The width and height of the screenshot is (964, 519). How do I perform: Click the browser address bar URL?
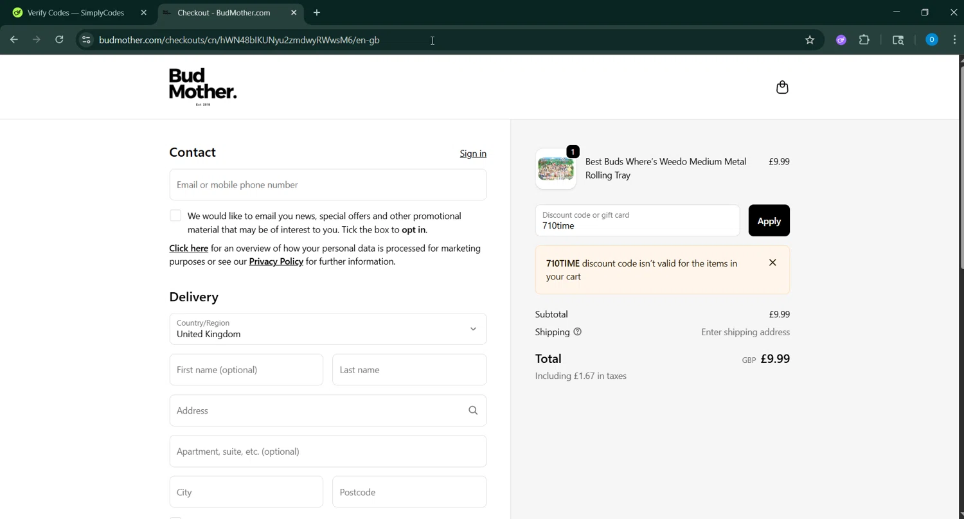pos(239,40)
